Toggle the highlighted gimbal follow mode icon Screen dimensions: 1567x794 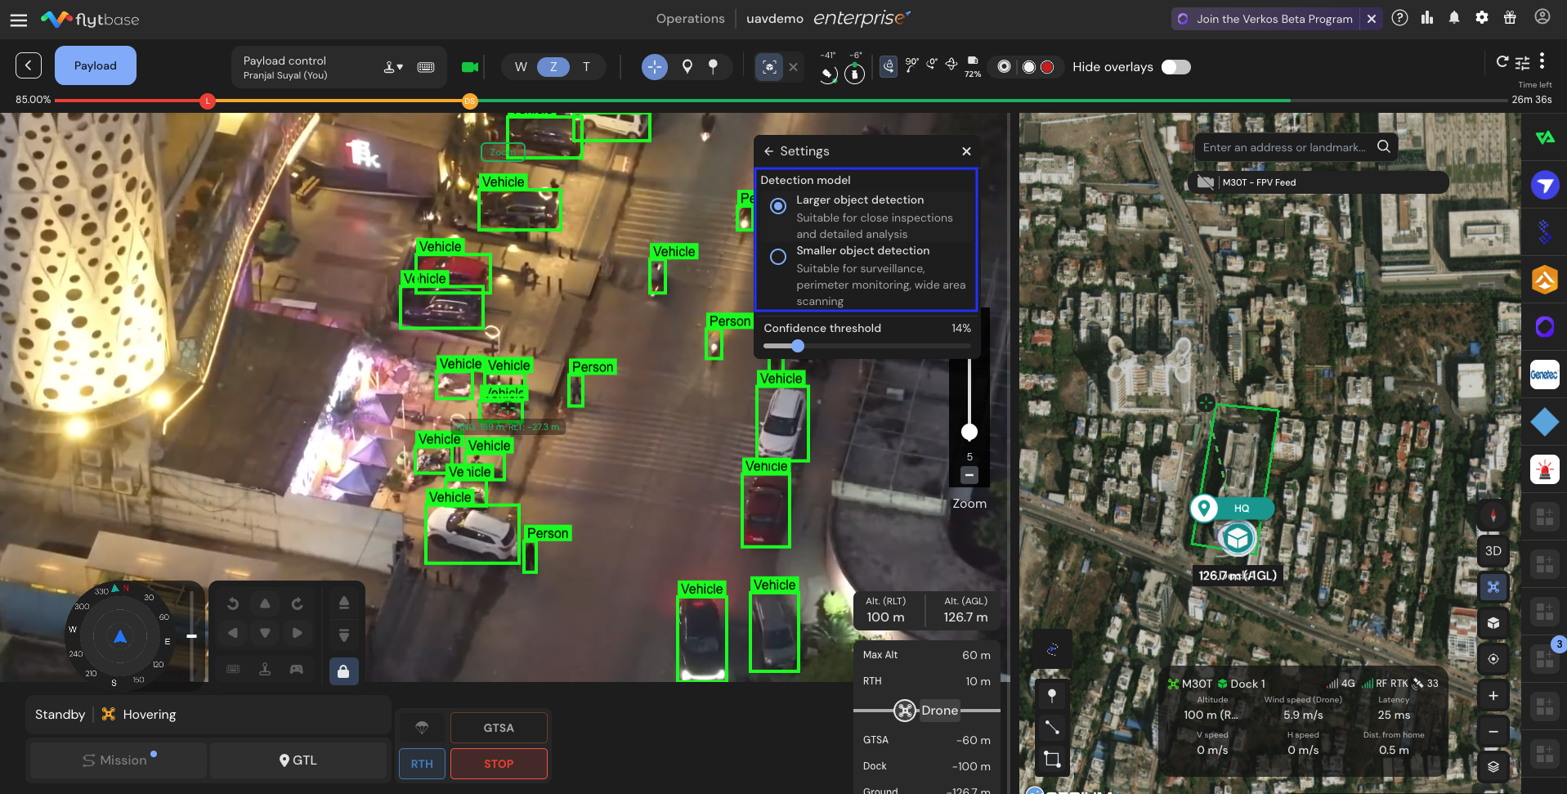[889, 66]
